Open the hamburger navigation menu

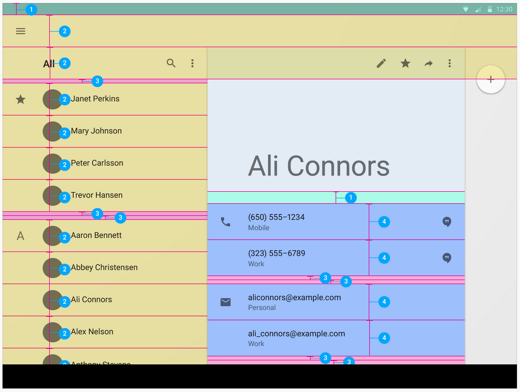tap(21, 31)
